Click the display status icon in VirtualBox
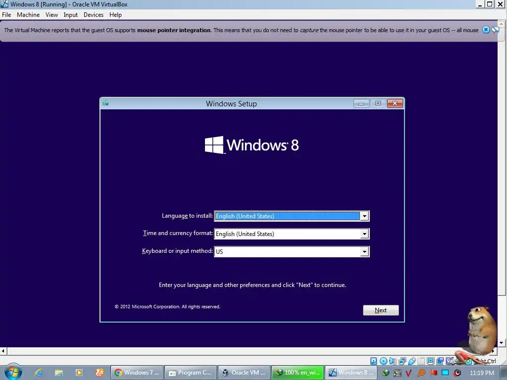 click(431, 361)
